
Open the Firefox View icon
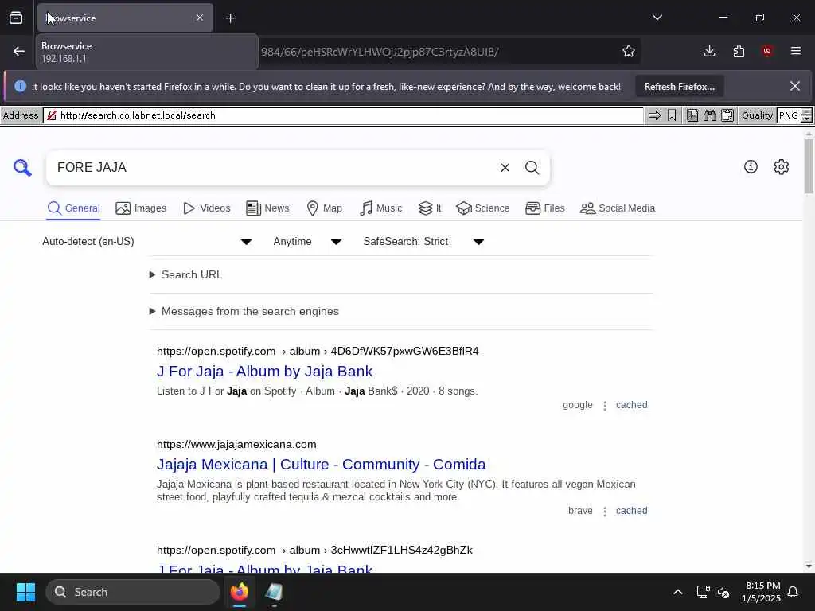(x=16, y=18)
